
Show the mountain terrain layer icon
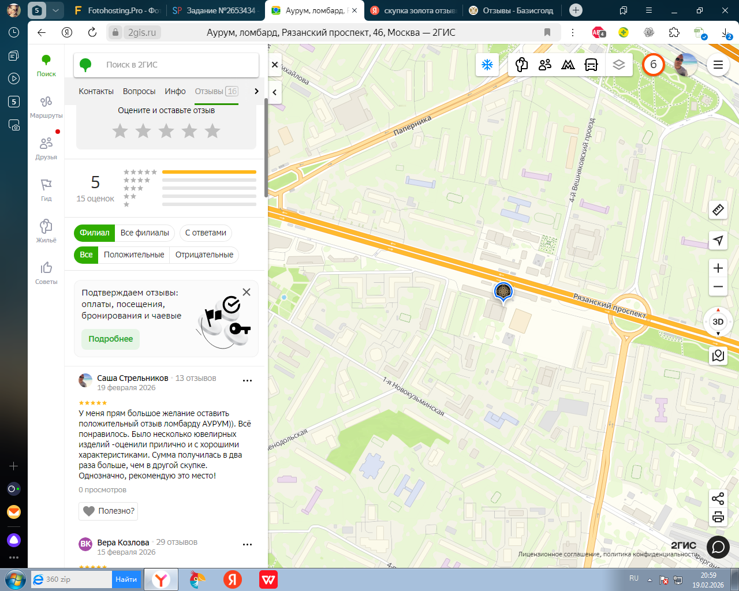click(568, 65)
